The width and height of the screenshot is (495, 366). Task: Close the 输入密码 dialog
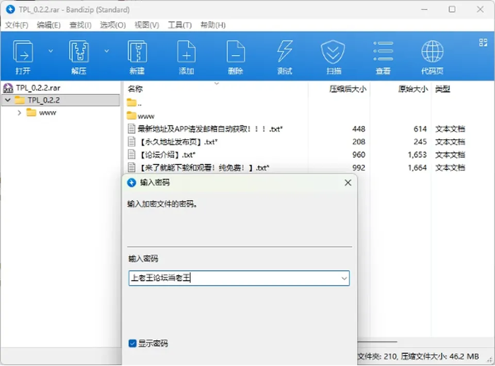[x=348, y=182]
